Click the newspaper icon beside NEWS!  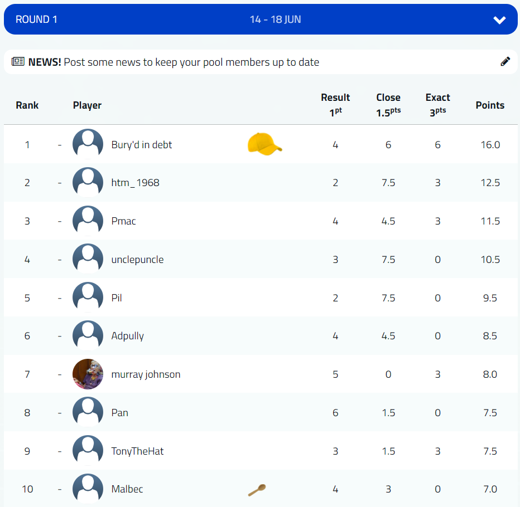click(18, 62)
